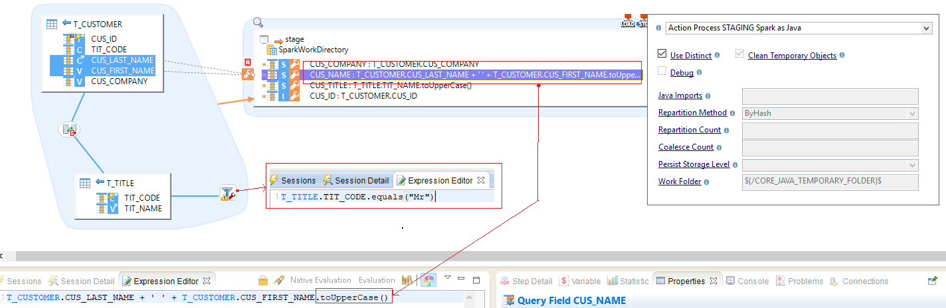Click the Java Imports link
This screenshot has height=308, width=946.
click(x=680, y=96)
